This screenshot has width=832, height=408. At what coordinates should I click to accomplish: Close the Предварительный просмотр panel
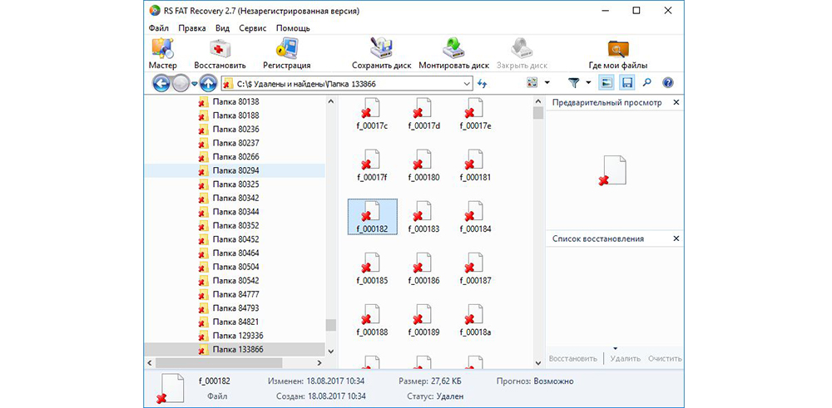click(x=676, y=102)
